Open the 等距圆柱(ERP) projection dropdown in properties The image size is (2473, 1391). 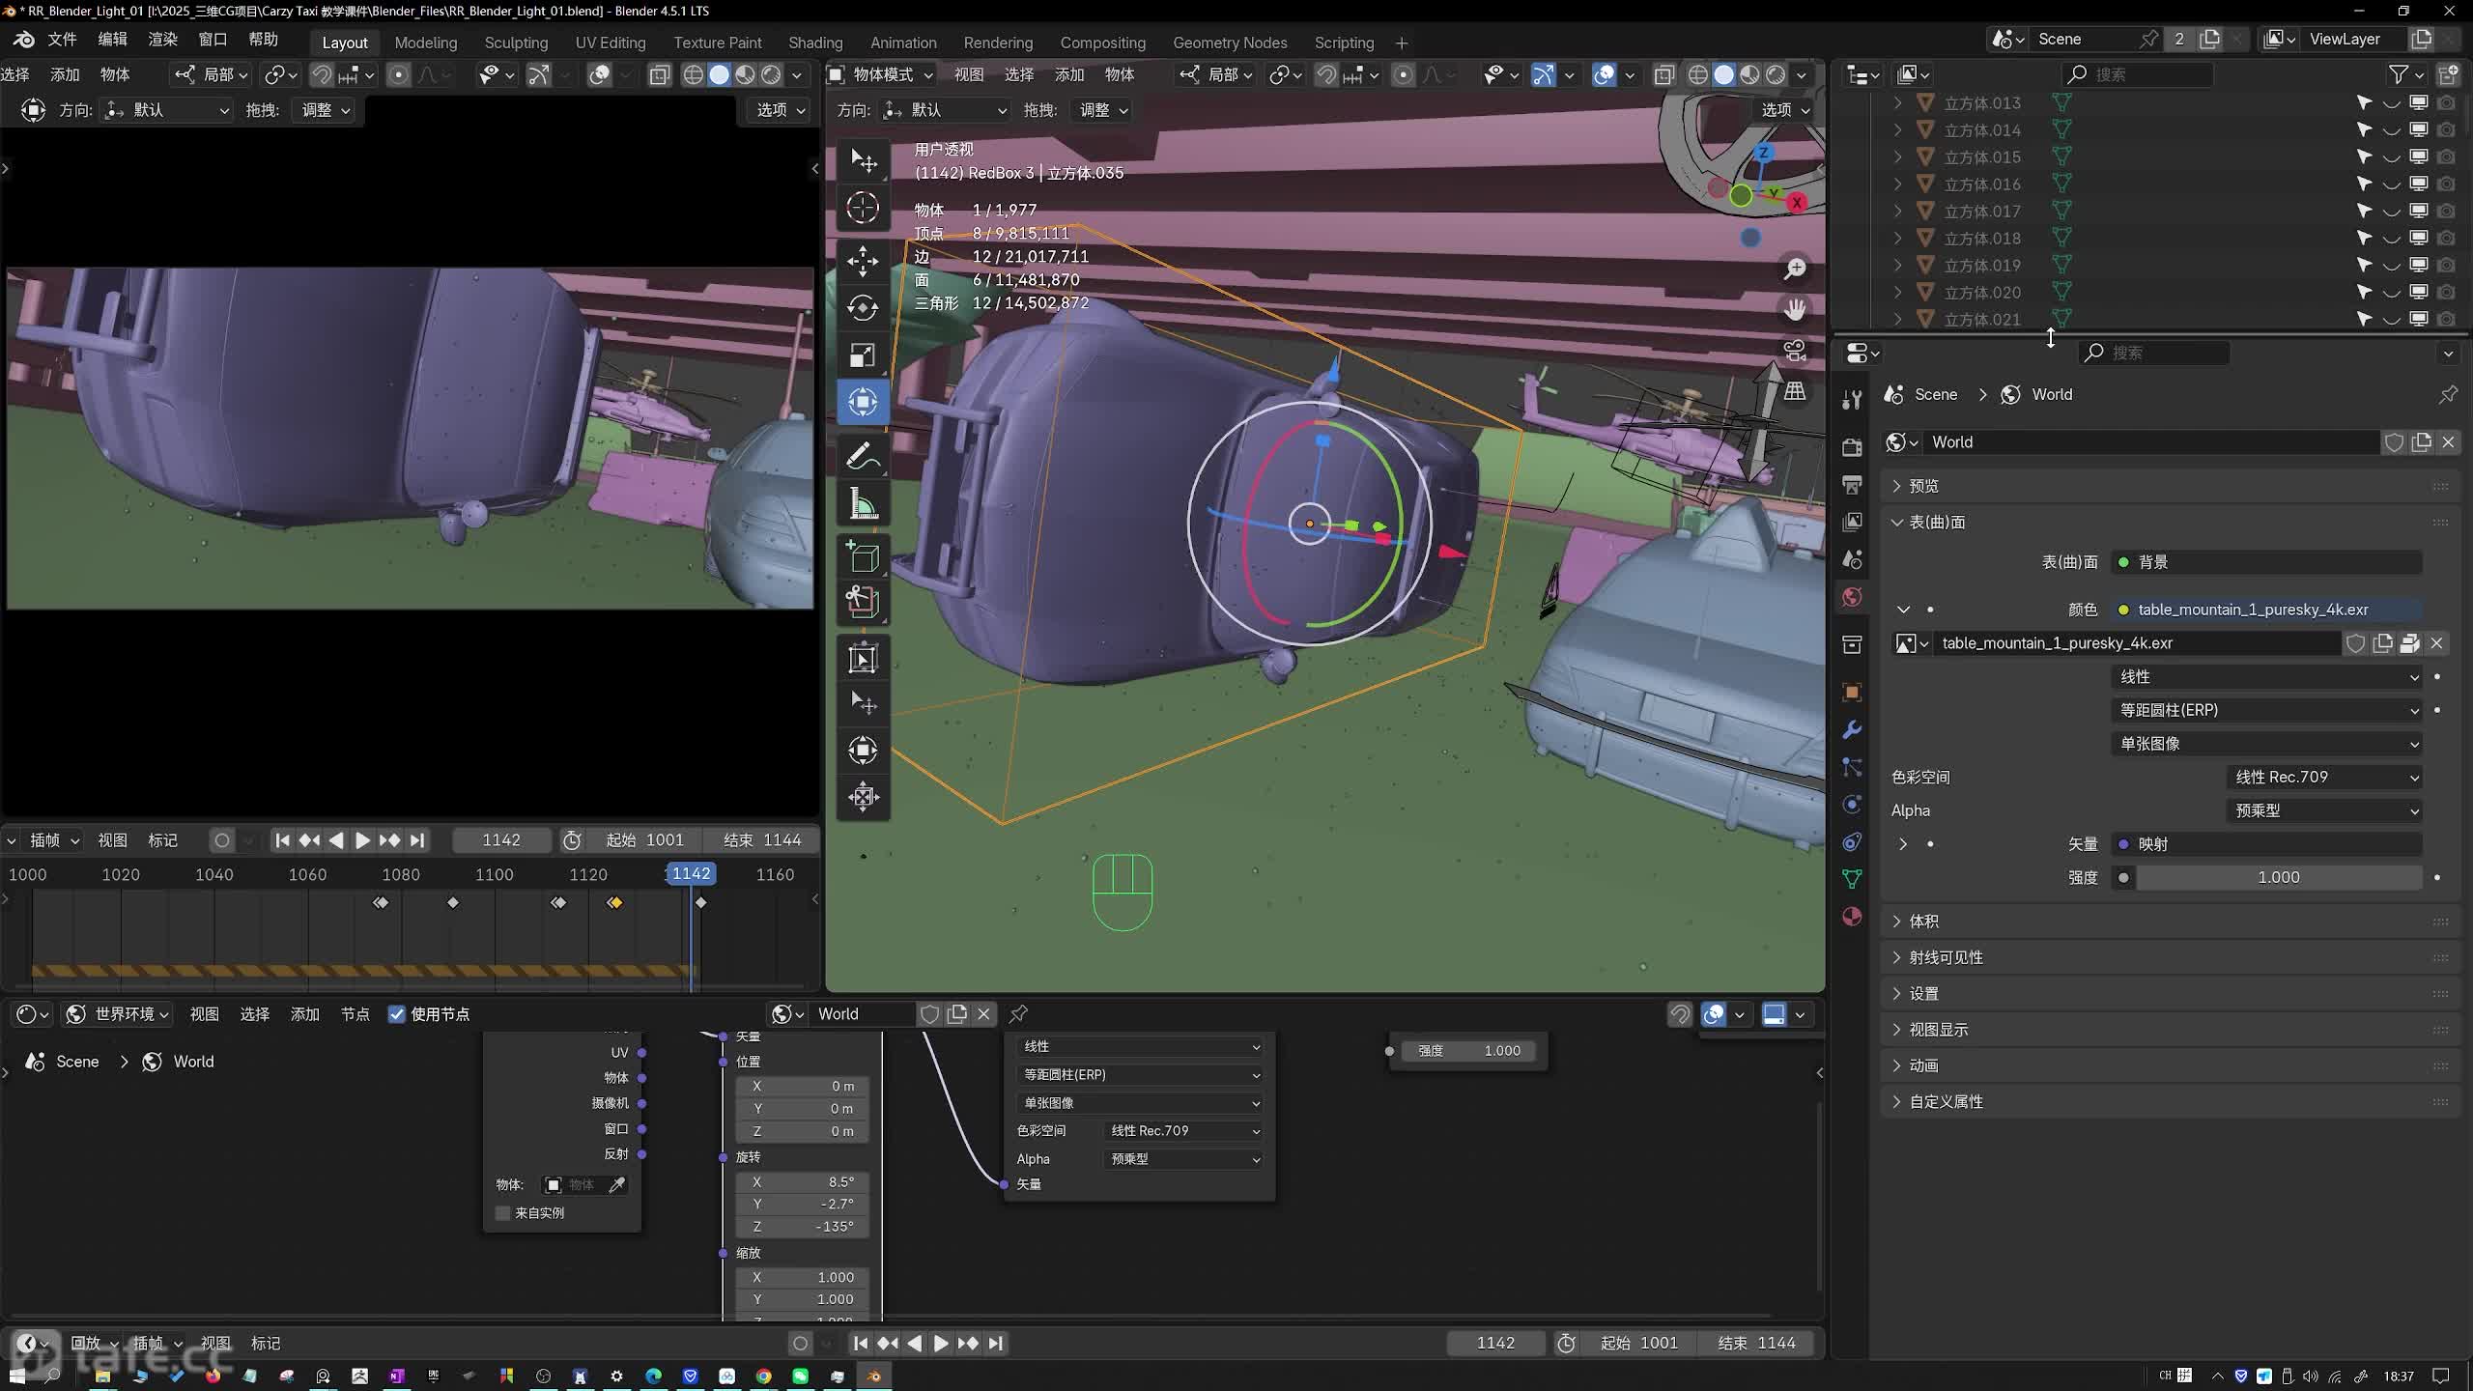[2265, 710]
